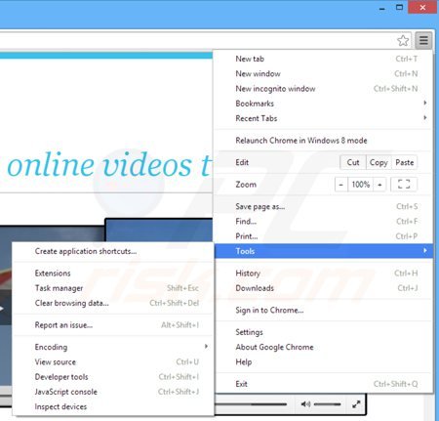
Task: Choose New window menu item
Action: pyautogui.click(x=324, y=73)
